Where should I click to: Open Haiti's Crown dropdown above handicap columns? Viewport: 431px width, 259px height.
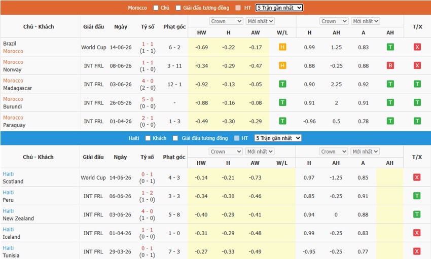(334, 152)
